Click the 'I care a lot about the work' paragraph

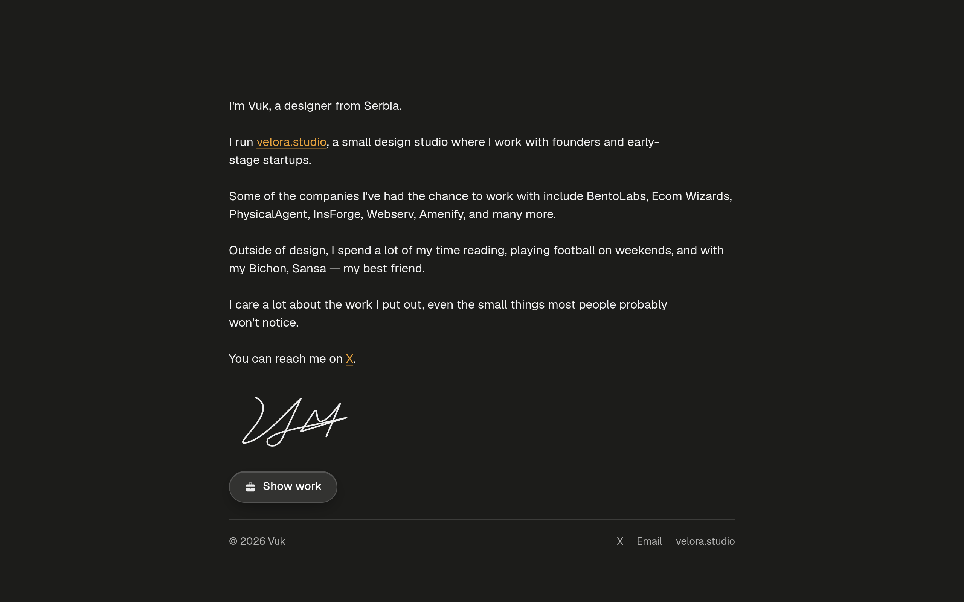pos(448,314)
